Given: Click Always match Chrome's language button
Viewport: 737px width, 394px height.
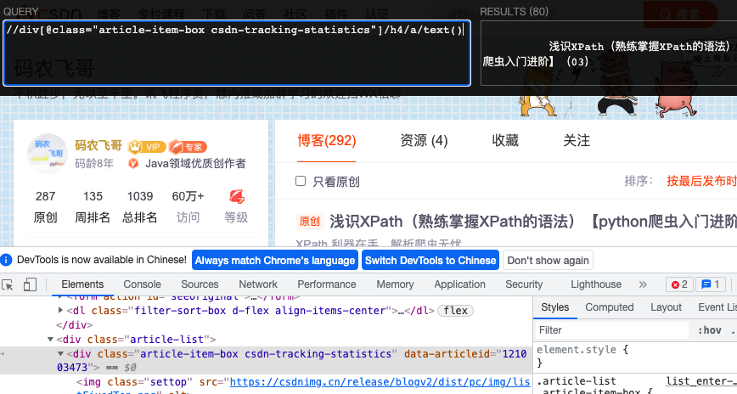Looking at the screenshot, I should pyautogui.click(x=275, y=260).
